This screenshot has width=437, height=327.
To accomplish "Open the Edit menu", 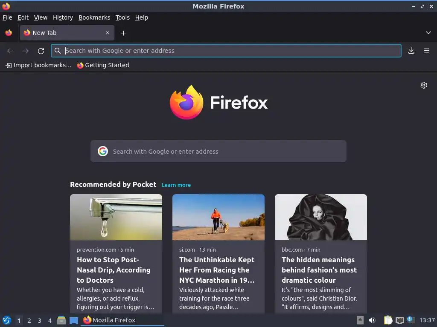I will tap(23, 17).
